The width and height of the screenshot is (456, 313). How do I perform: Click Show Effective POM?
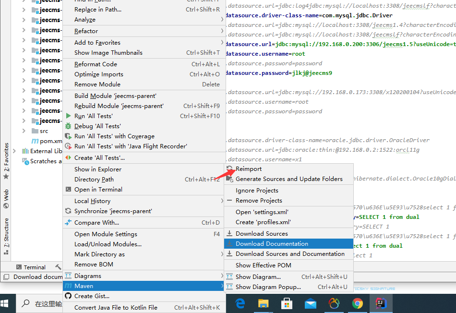point(263,265)
